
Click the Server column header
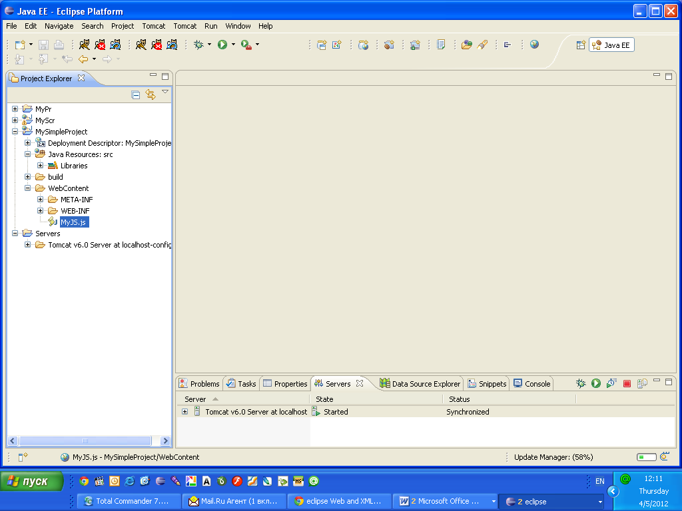point(242,399)
